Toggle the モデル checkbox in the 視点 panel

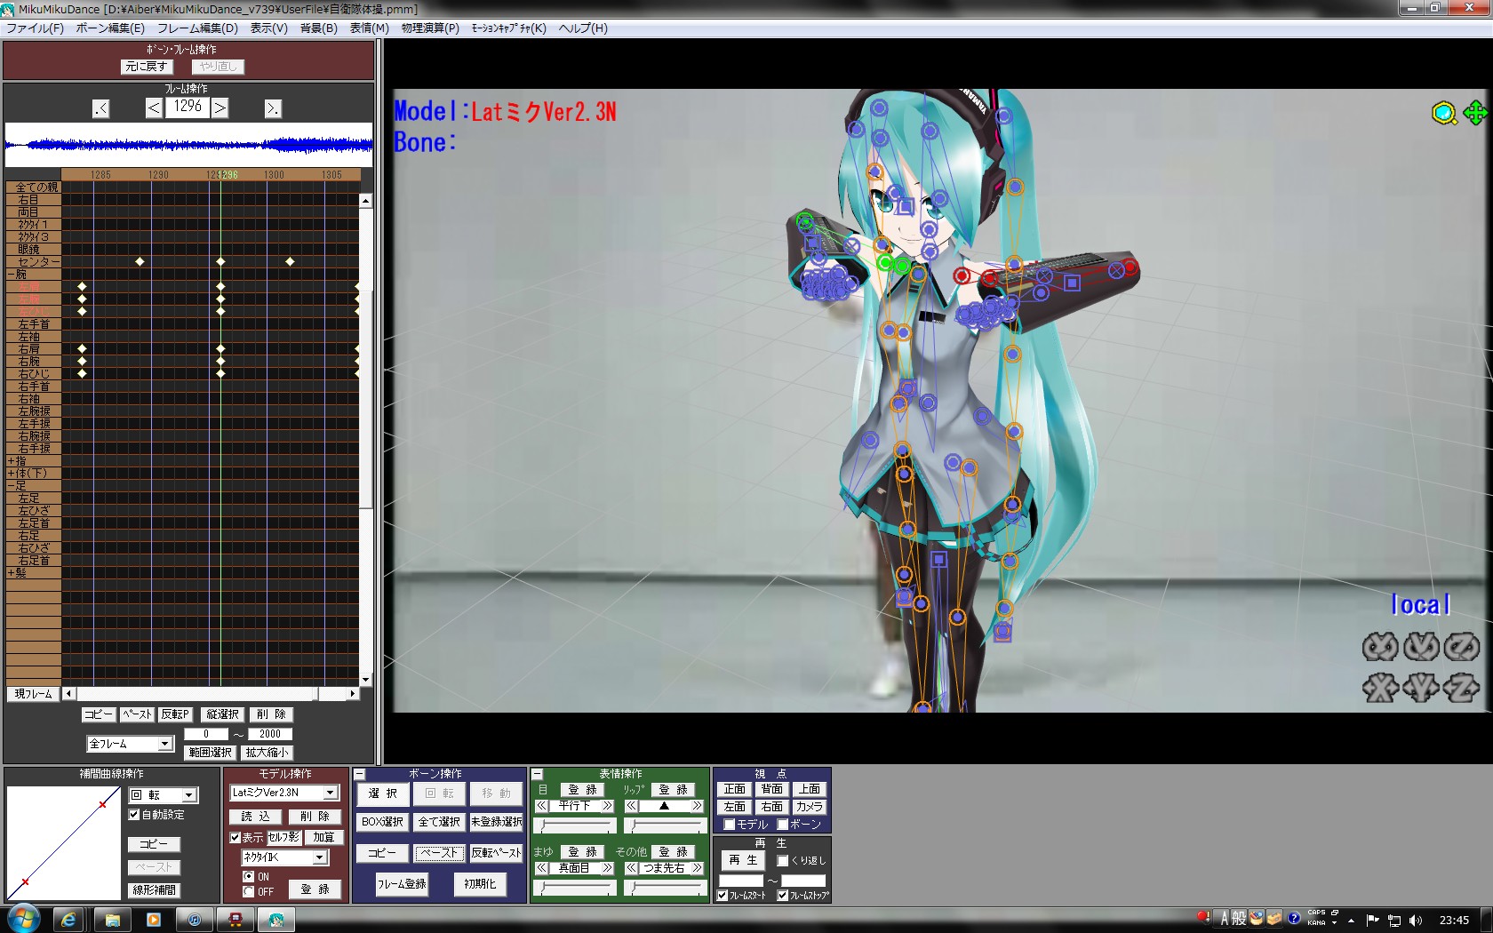729,825
